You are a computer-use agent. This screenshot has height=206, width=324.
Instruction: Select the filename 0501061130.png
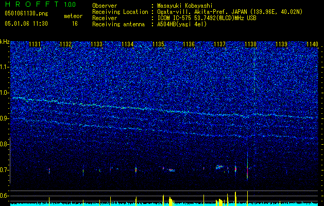(x=26, y=14)
